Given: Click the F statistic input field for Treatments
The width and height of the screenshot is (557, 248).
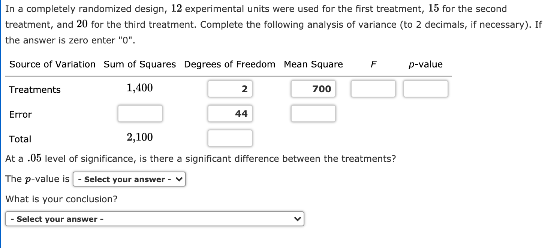Looking at the screenshot, I should (373, 89).
